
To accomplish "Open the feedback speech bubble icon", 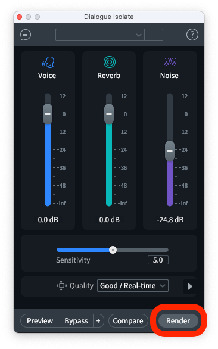I will pos(26,35).
